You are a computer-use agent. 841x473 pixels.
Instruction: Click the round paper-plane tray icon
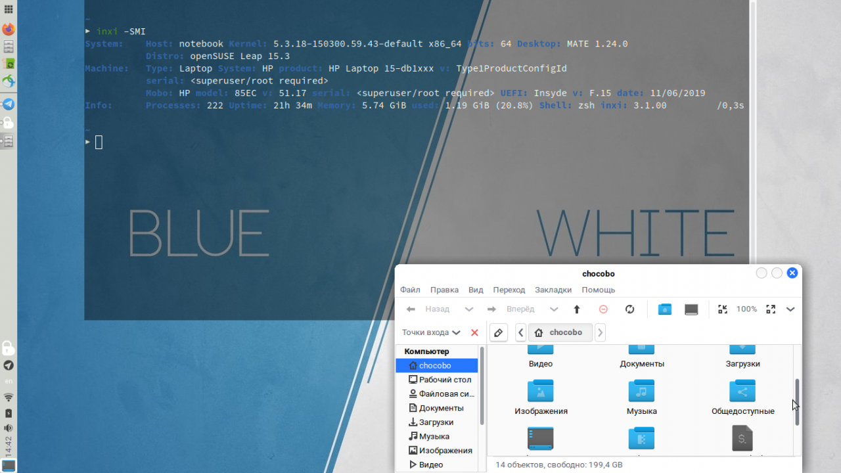9,365
